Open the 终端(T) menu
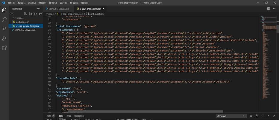Viewport: 279px width, 120px height. 74,3
